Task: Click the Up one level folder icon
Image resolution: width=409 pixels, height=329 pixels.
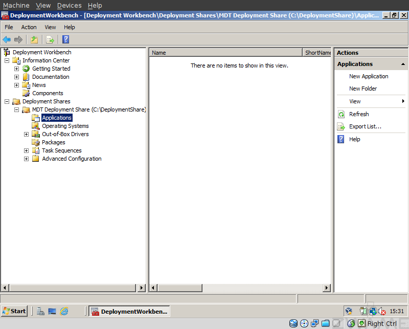Action: 34,40
